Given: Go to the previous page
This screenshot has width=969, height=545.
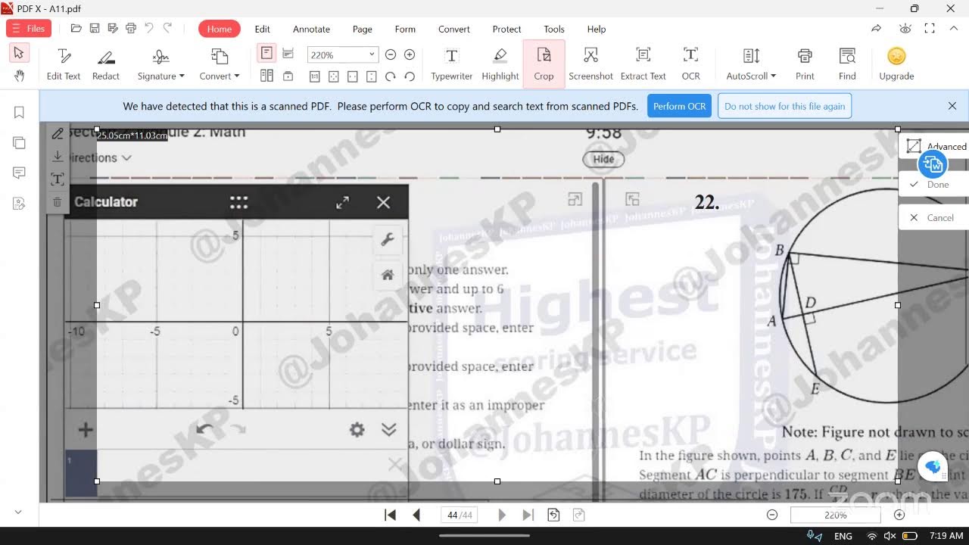Looking at the screenshot, I should [x=416, y=515].
